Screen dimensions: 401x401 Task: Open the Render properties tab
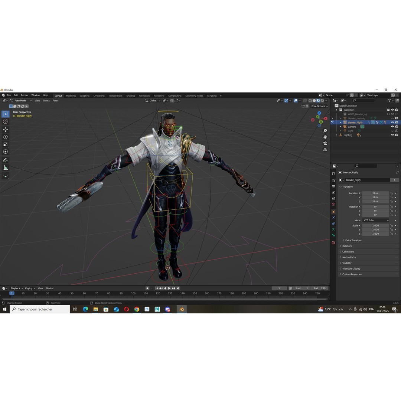click(333, 181)
